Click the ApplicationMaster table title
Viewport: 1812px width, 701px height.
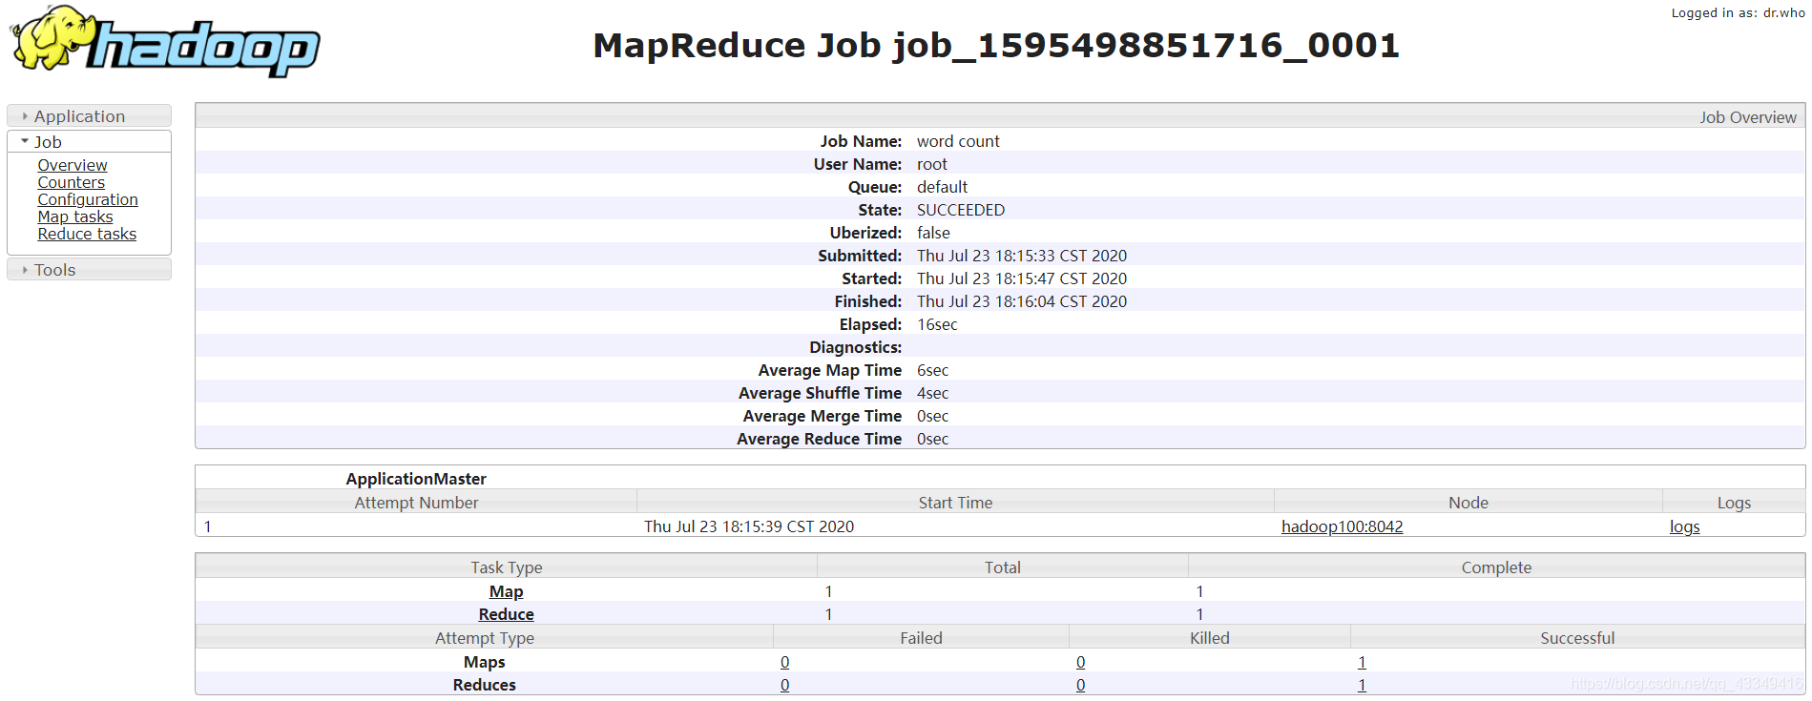tap(416, 479)
